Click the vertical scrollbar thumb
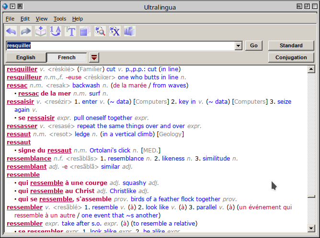The image size is (320, 238). pos(311,196)
